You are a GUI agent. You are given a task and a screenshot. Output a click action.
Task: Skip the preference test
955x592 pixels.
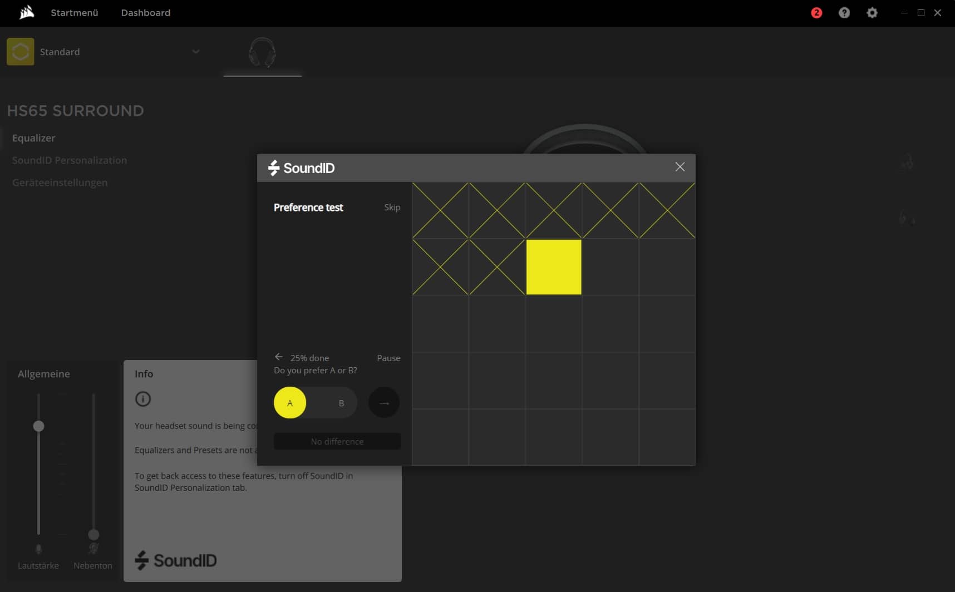click(x=392, y=207)
